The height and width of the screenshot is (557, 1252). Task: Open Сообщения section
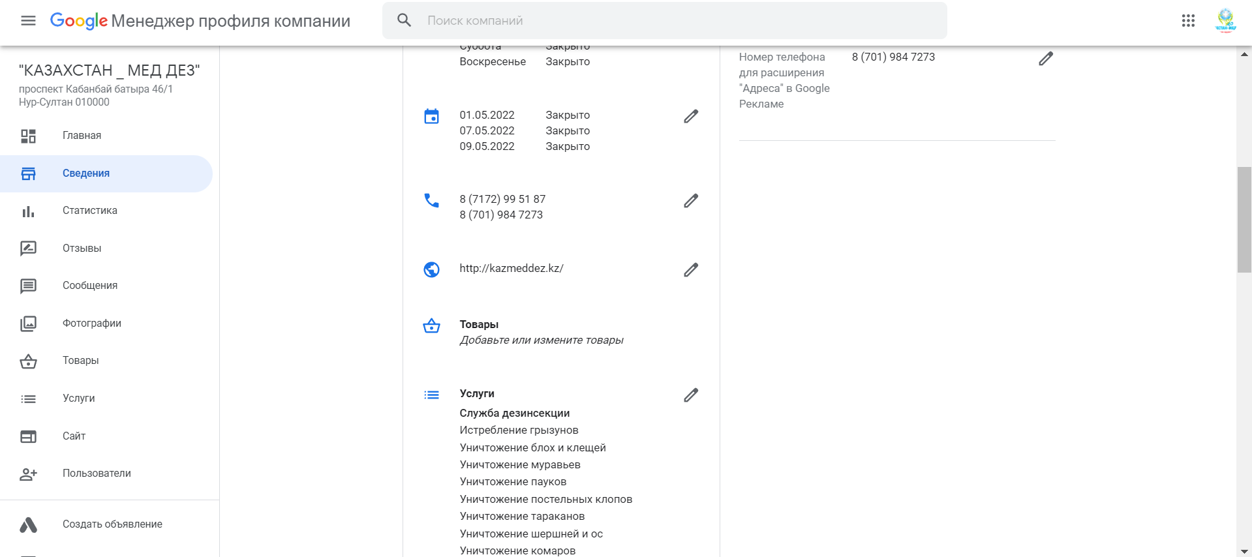[x=90, y=286]
